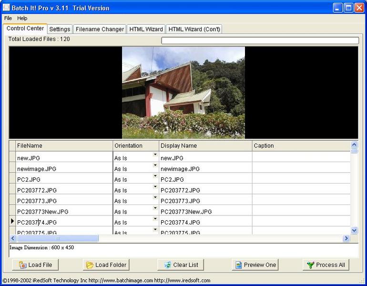The image size is (367, 286).
Task: Open the HTML Wizard (Con't) tab
Action: pos(194,29)
